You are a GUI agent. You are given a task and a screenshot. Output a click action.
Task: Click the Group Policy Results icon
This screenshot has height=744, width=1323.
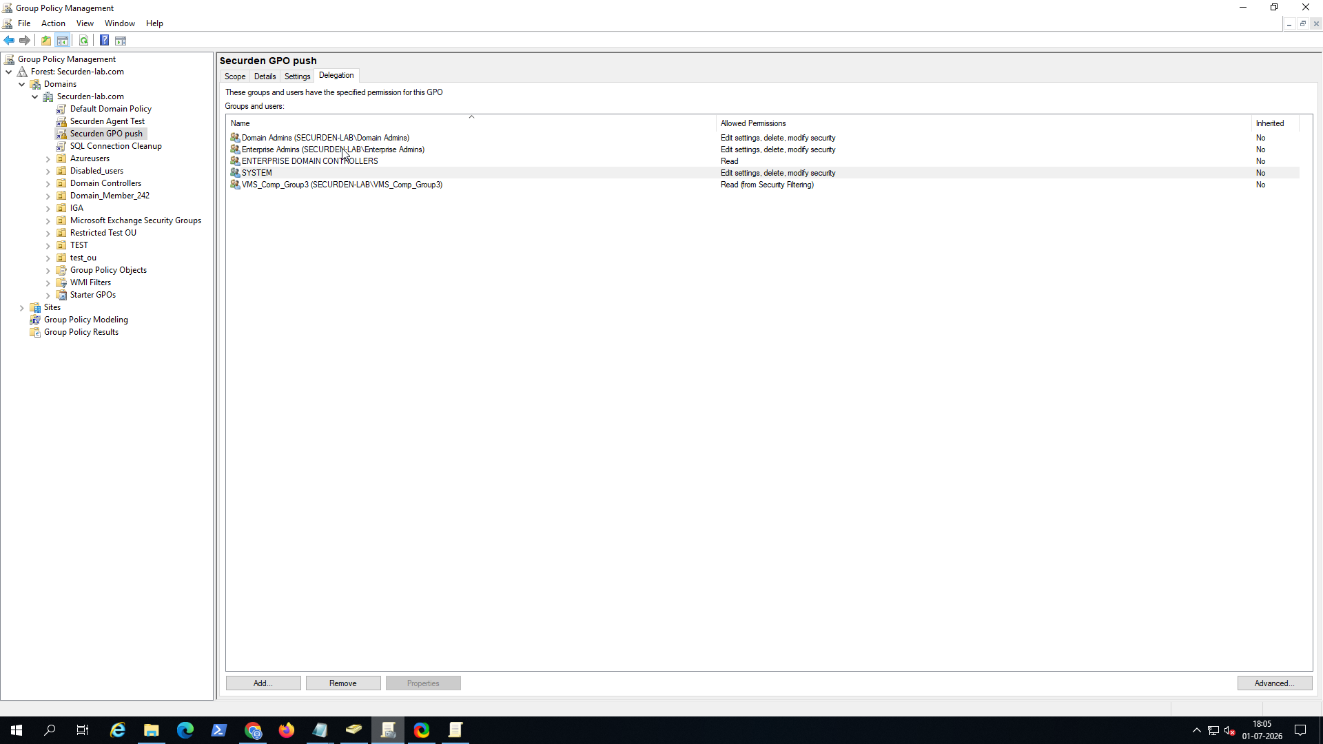click(35, 332)
